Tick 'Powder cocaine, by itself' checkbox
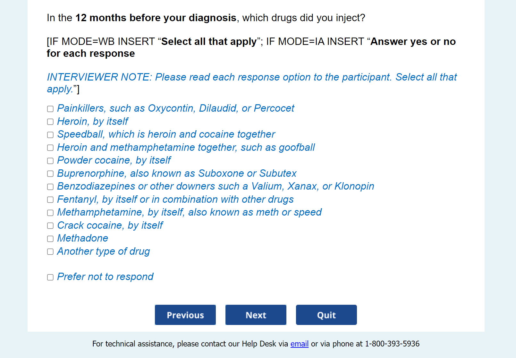This screenshot has height=358, width=516. click(50, 161)
